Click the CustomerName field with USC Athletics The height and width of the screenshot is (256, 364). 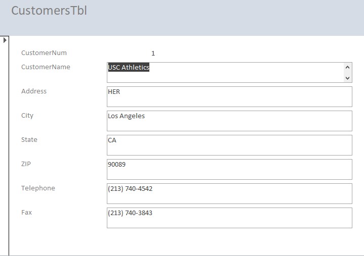pos(229,72)
